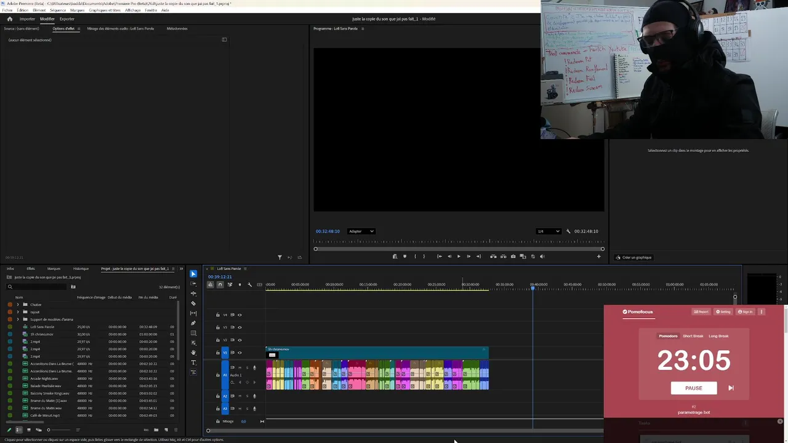Viewport: 788px width, 443px height.
Task: Step back one frame in Program monitor
Action: click(449, 257)
